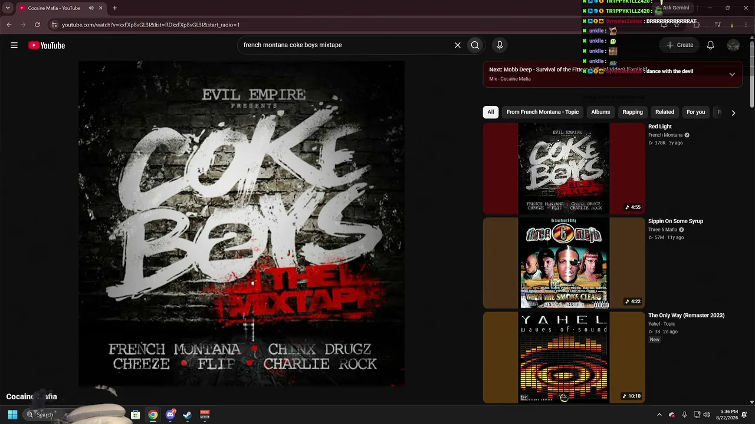The height and width of the screenshot is (424, 755).
Task: Open the Windows Start menu
Action: point(12,415)
